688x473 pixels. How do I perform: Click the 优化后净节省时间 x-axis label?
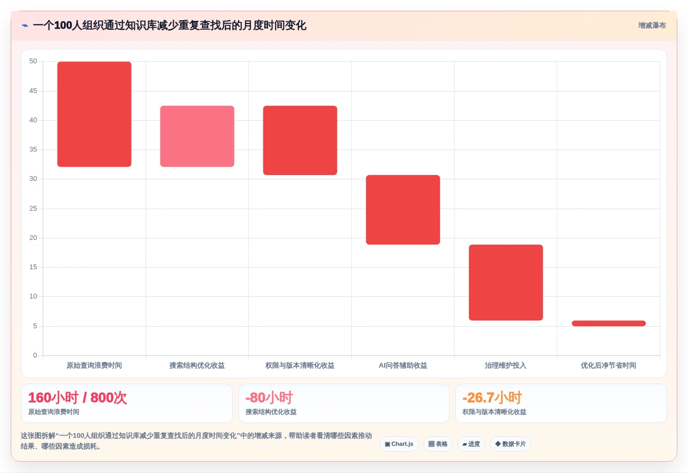point(609,366)
